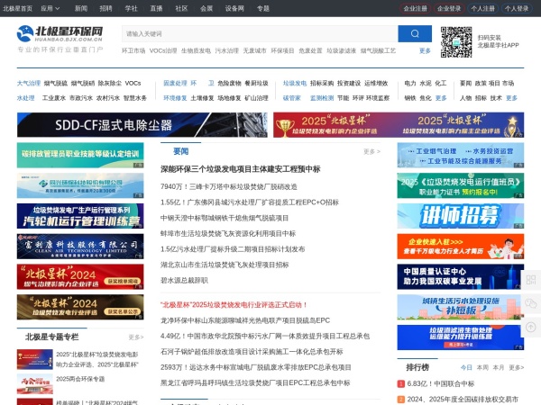Open the 富利康科技服务有限公司 banner
Viewport: 541px width, 405px height.
pos(80,247)
